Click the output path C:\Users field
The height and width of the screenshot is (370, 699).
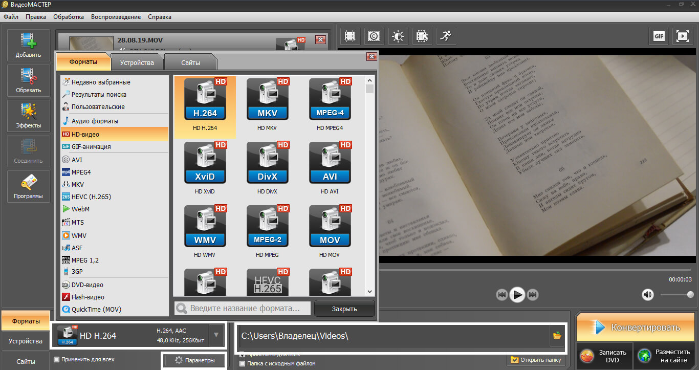[x=393, y=336]
